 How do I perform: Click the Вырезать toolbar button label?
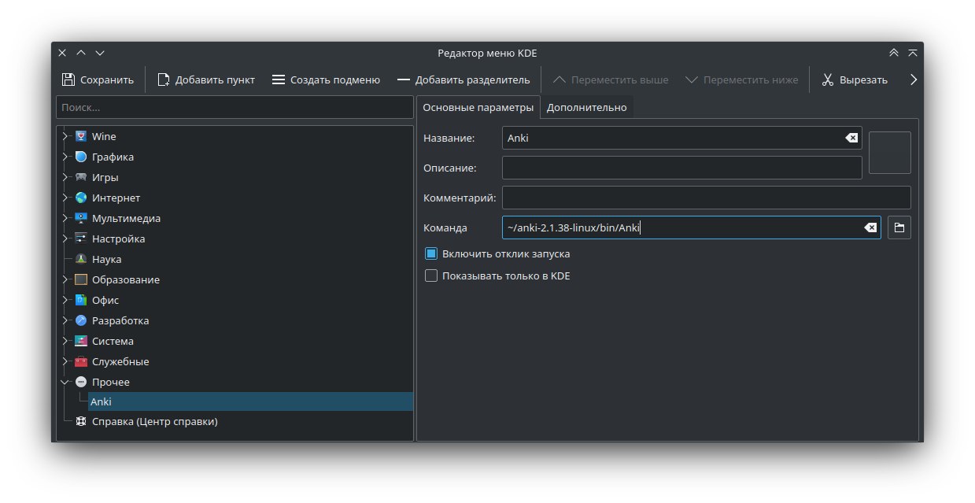[863, 80]
